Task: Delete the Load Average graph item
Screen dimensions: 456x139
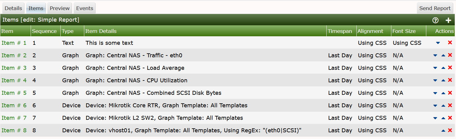Action: coord(450,68)
